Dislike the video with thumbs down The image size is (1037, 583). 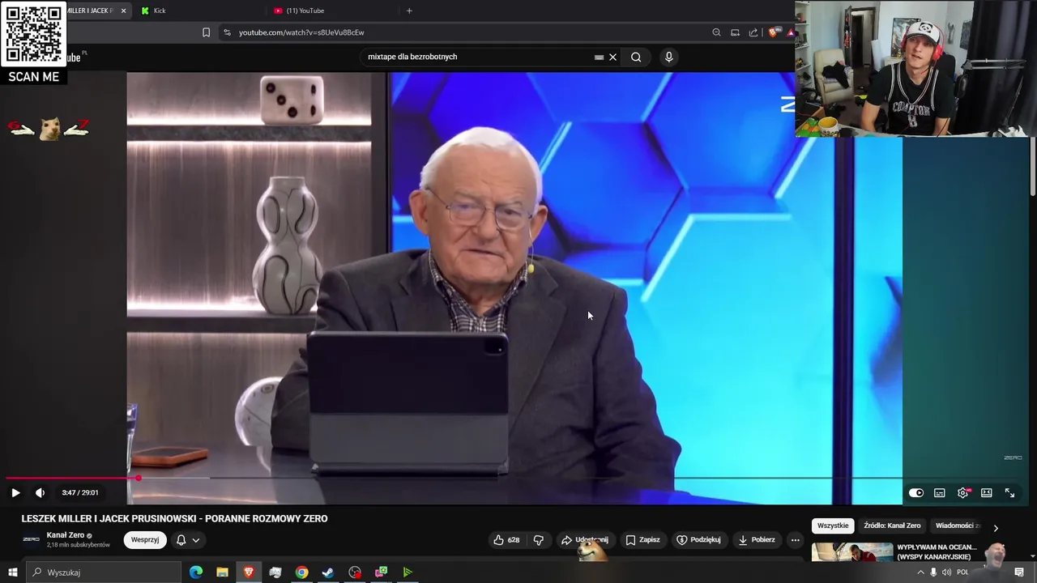tap(538, 540)
